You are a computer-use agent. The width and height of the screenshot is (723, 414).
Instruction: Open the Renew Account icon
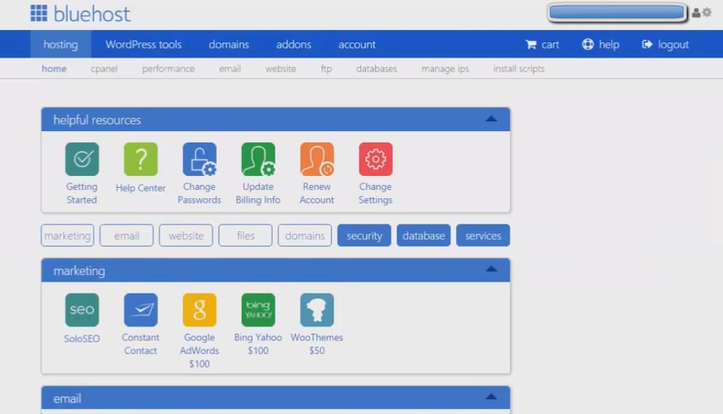(317, 159)
